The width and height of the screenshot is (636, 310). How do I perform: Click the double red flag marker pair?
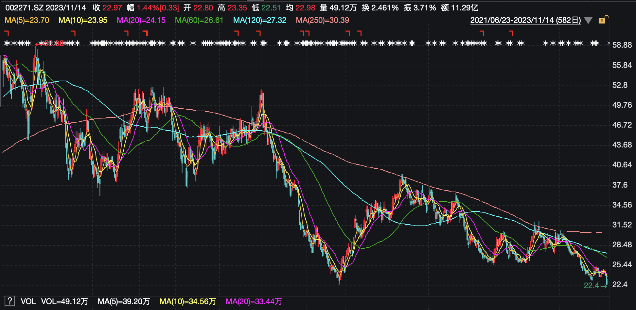(305, 33)
